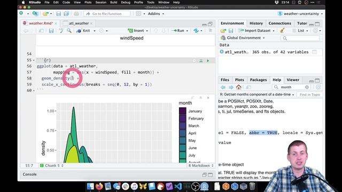Open Find/Replace with the magnifier icon
Image resolution: width=342 pixels, height=192 pixels.
pos(69,31)
